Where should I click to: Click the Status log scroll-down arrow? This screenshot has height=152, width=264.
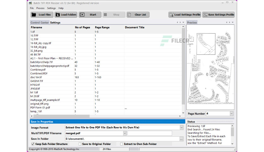(232, 144)
